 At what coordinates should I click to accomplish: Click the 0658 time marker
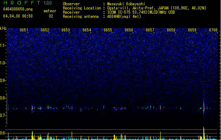171,30
